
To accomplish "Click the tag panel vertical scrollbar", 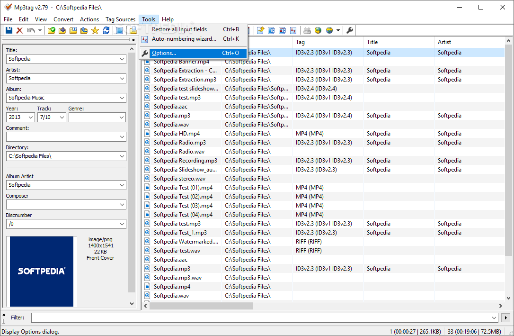I will (x=132, y=173).
